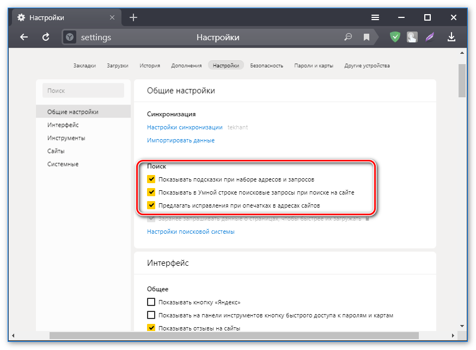Switch to the 'Дополнения' tab
The image size is (476, 350).
186,66
